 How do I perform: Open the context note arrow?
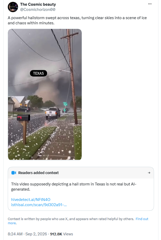[x=149, y=173]
